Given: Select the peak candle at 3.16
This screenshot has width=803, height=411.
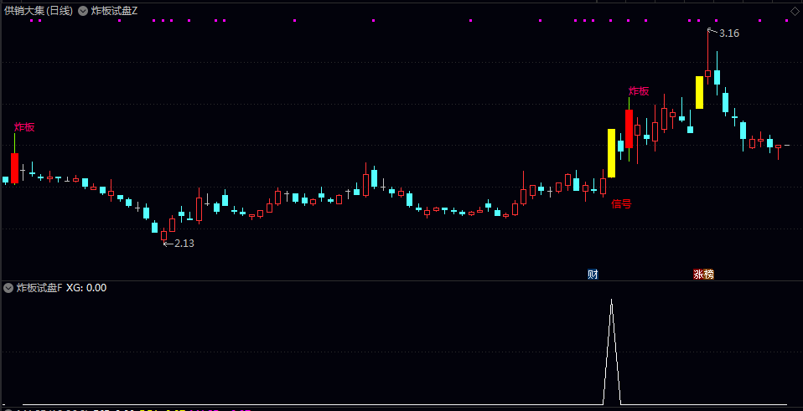Looking at the screenshot, I should (x=707, y=73).
